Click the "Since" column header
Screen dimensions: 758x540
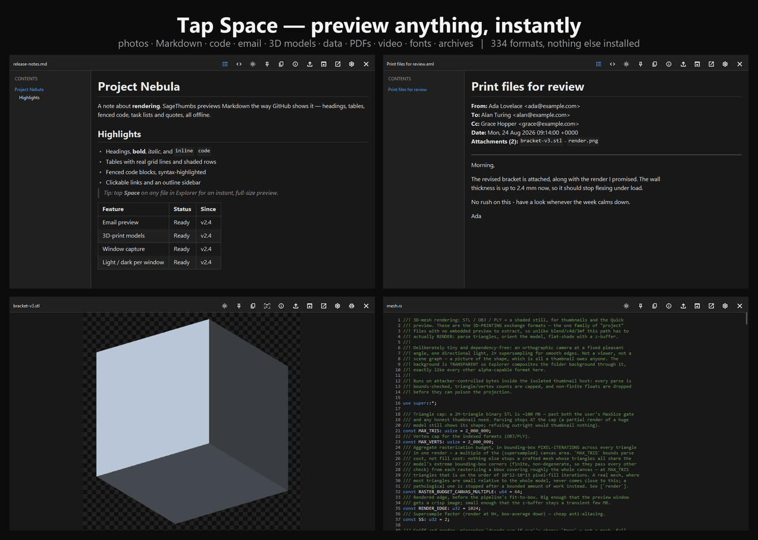point(208,209)
